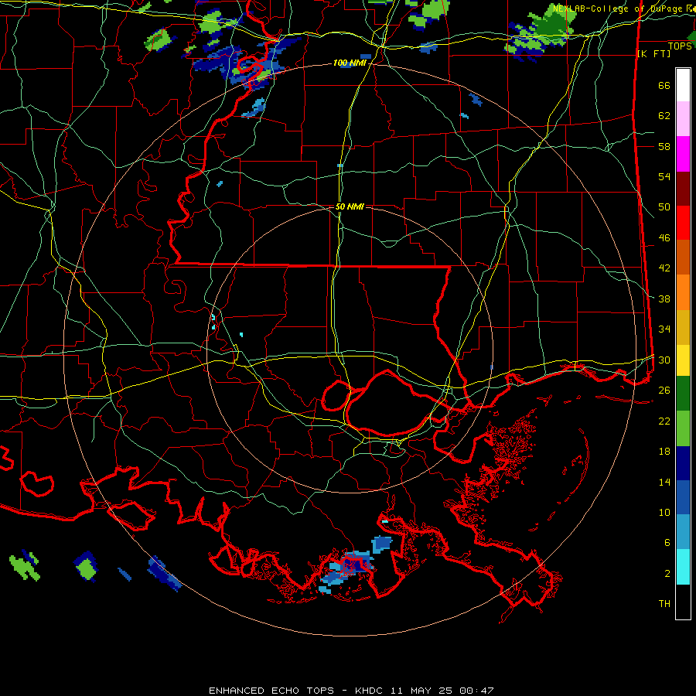This screenshot has height=696, width=696.
Task: Click the legend value "42"
Action: coord(664,268)
